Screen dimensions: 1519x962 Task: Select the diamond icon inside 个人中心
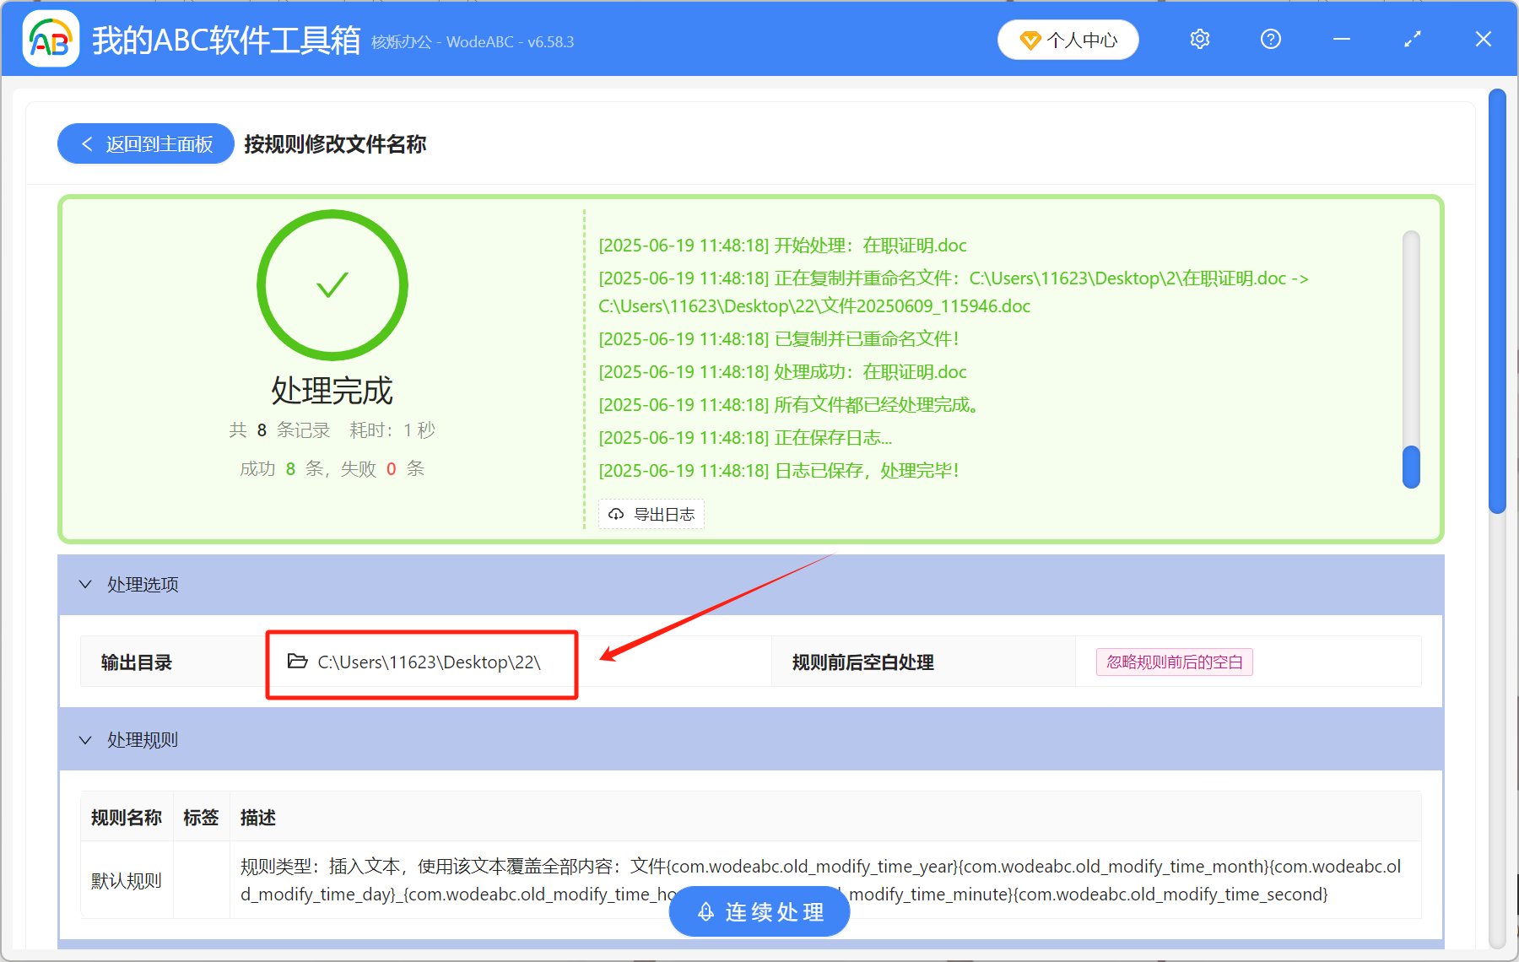(1030, 40)
